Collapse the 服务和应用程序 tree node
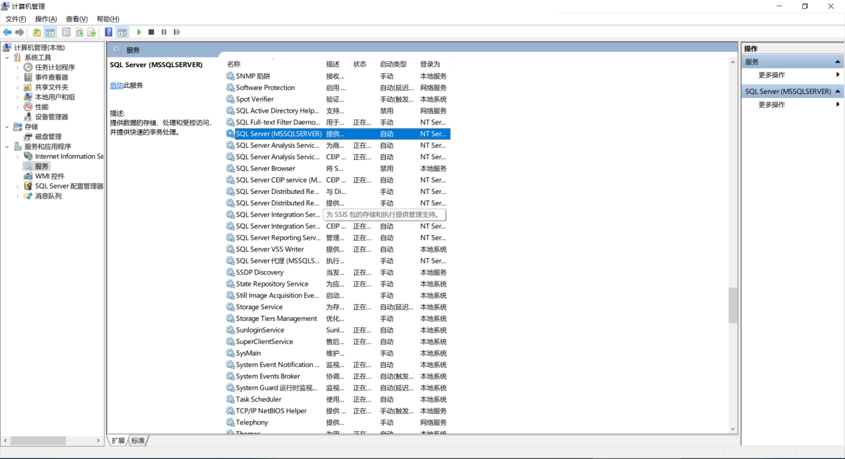This screenshot has width=845, height=459. [7, 147]
